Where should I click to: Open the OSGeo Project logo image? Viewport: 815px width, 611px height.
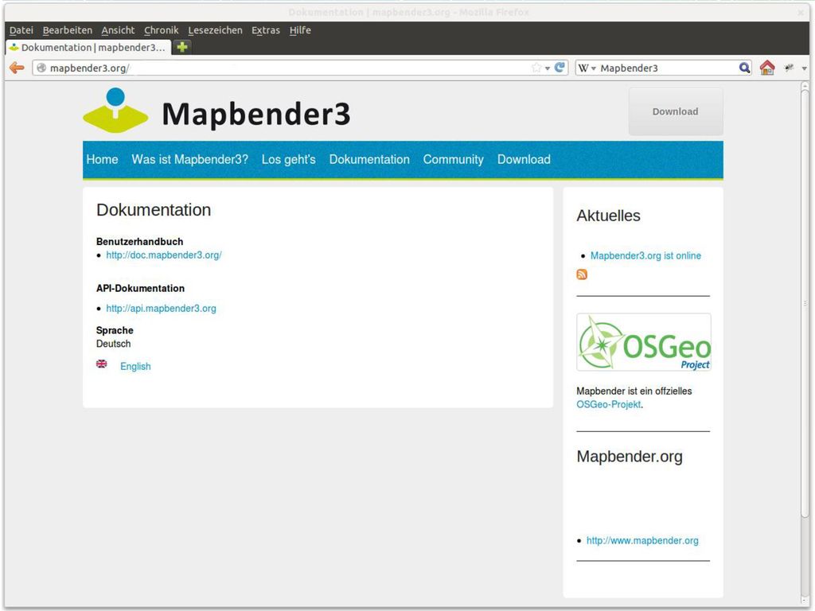(x=643, y=342)
